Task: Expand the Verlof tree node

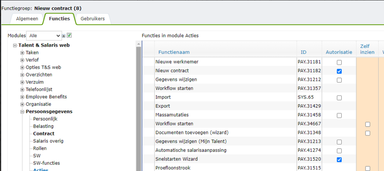Action: (22, 60)
